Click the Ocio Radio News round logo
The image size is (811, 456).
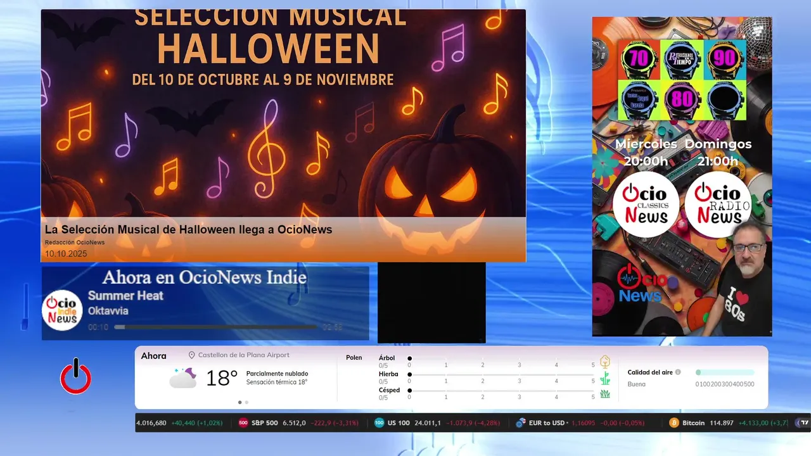(x=718, y=204)
